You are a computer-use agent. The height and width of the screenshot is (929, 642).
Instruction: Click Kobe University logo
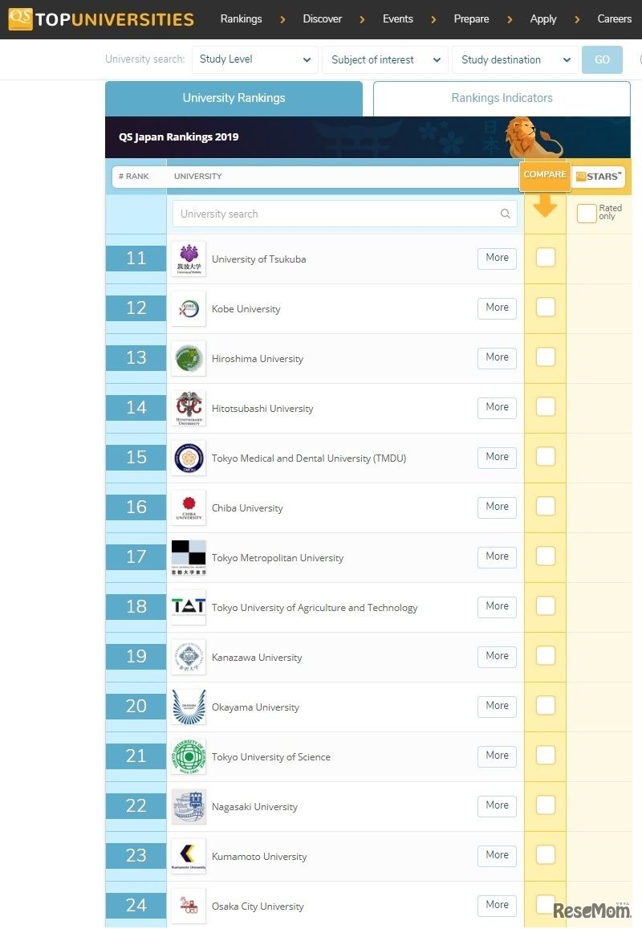[189, 308]
